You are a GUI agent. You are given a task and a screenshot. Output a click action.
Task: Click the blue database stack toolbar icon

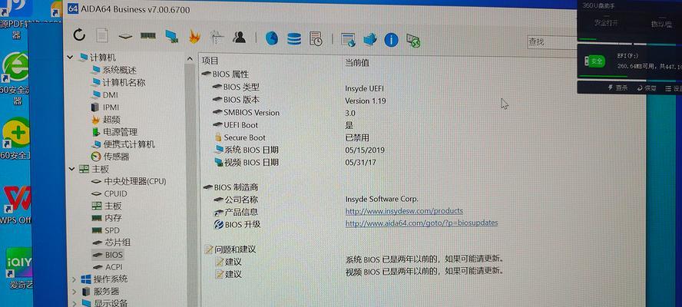tap(294, 38)
